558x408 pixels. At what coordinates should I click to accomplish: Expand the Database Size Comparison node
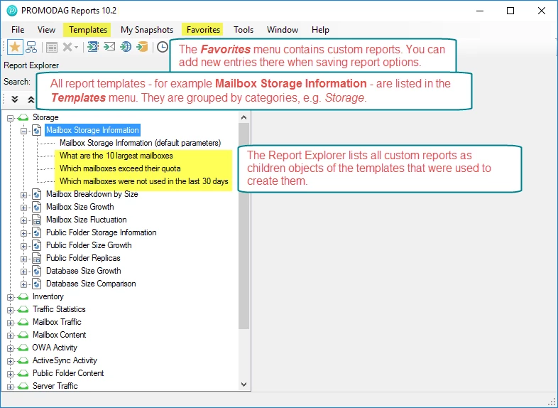tap(24, 285)
